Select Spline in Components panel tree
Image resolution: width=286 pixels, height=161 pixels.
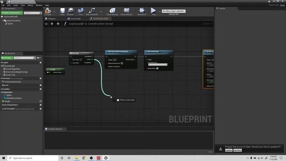(10, 24)
